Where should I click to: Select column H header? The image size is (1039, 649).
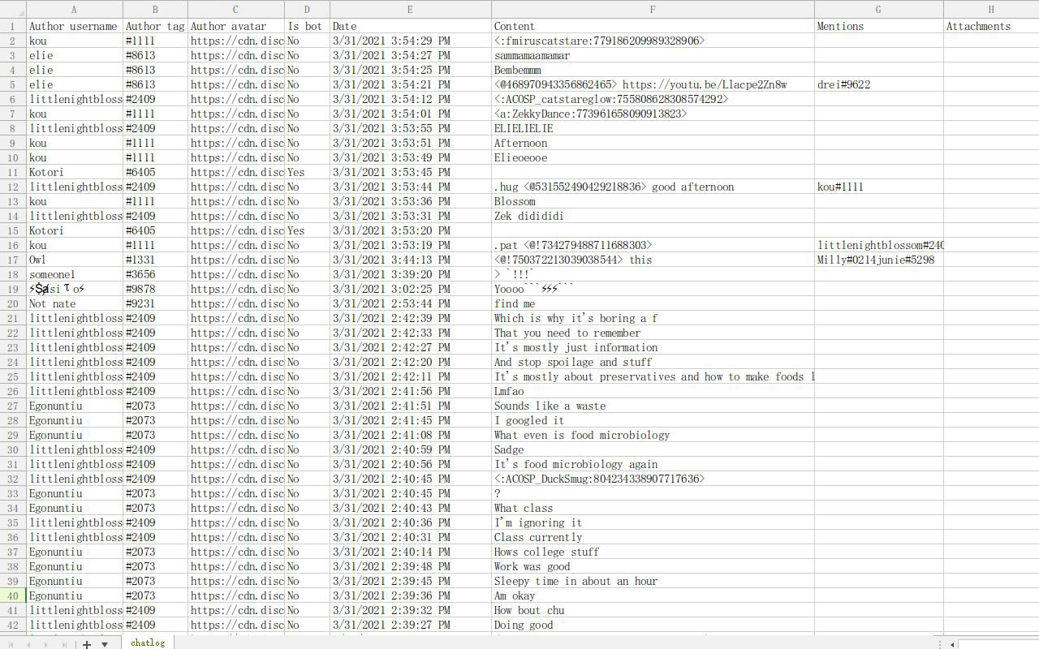[991, 9]
